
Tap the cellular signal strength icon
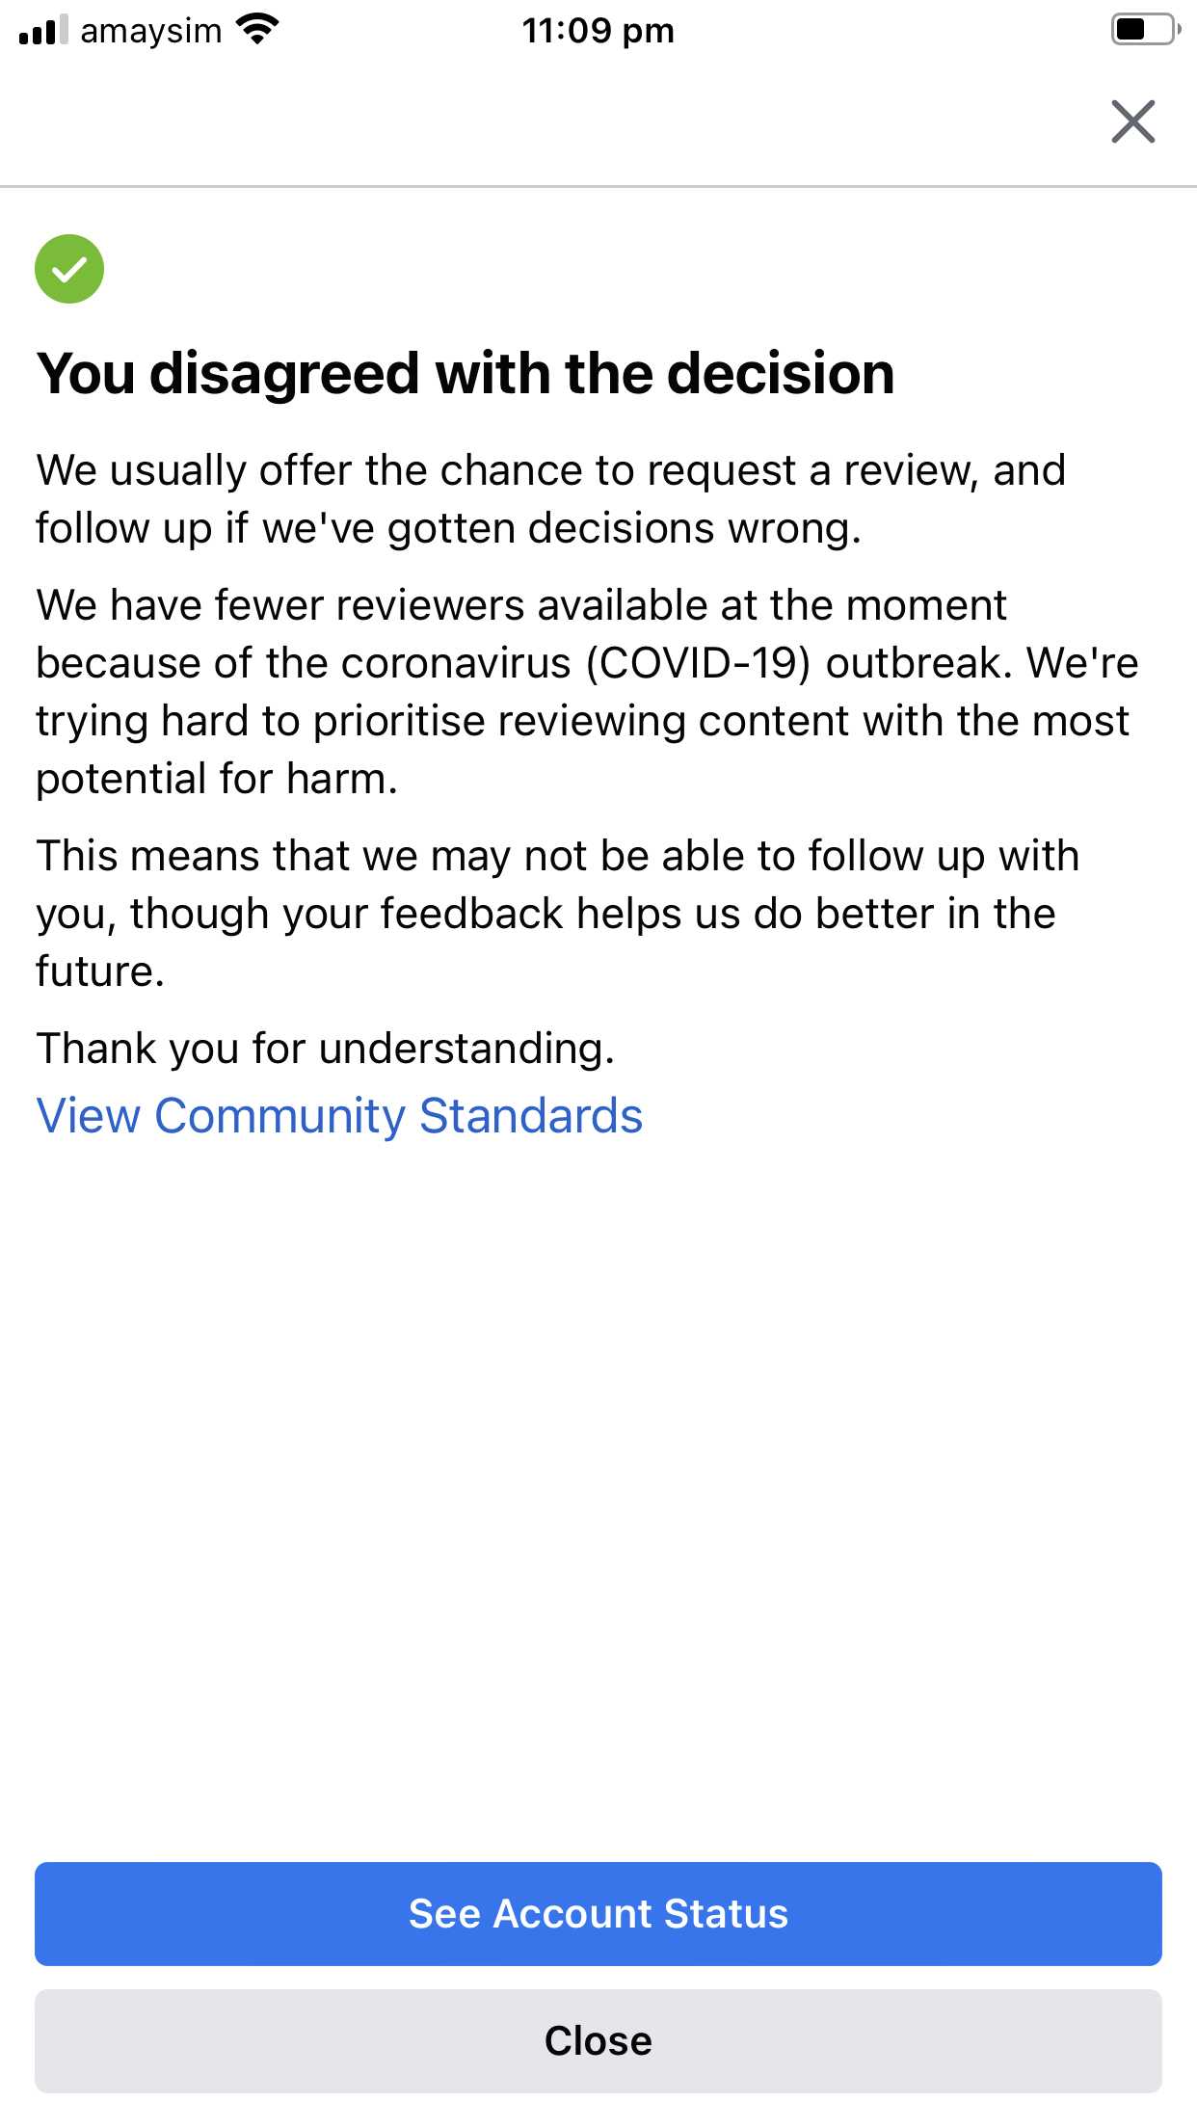click(x=43, y=31)
